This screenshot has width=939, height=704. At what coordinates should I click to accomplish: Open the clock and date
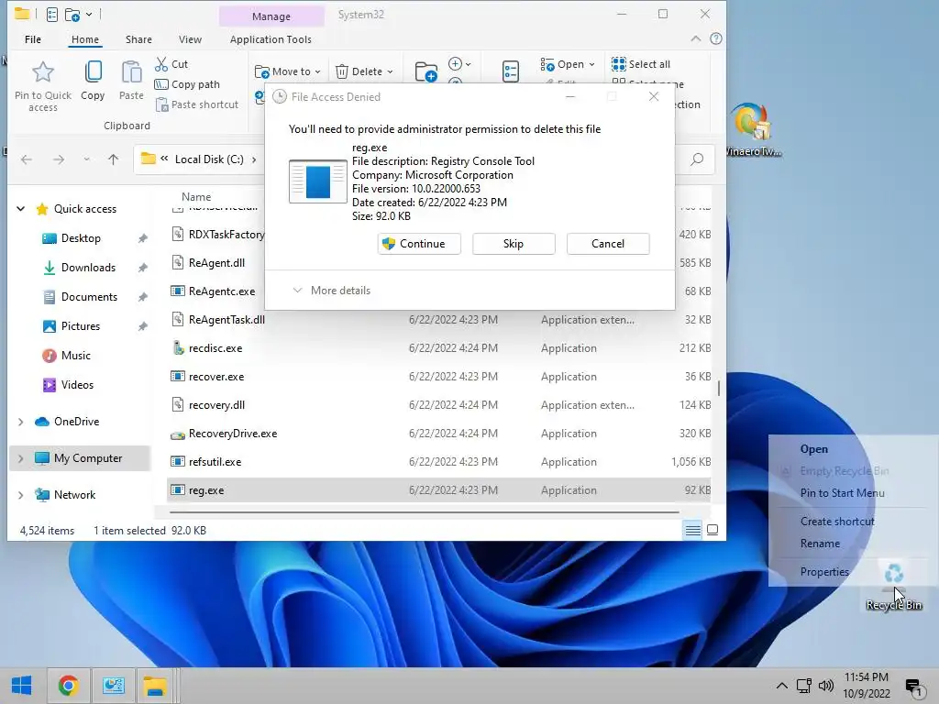point(867,686)
